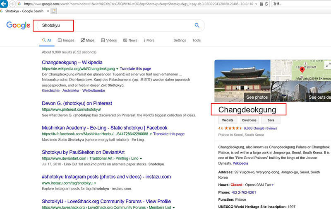
Task: Click the Google logo
Action: click(x=18, y=25)
